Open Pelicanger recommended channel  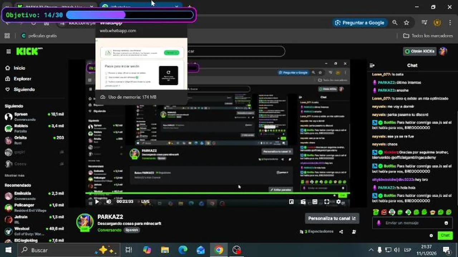[x=34, y=207]
